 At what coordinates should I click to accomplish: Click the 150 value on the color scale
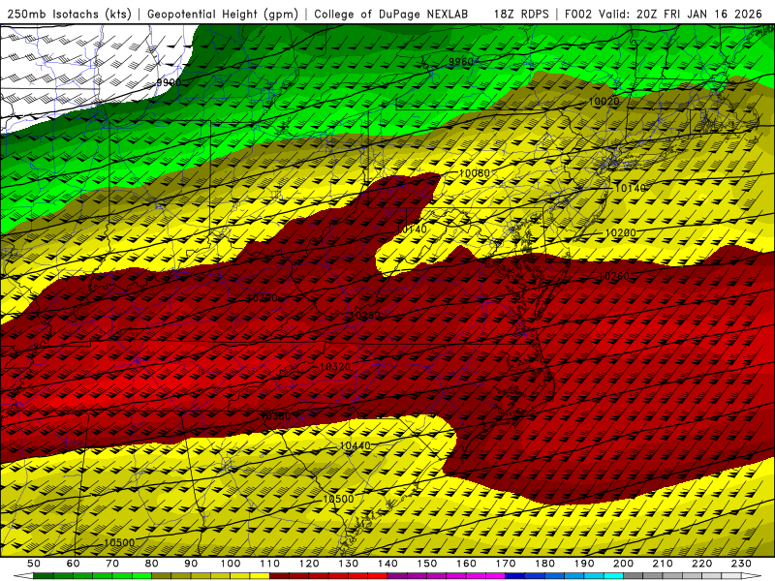click(x=427, y=564)
